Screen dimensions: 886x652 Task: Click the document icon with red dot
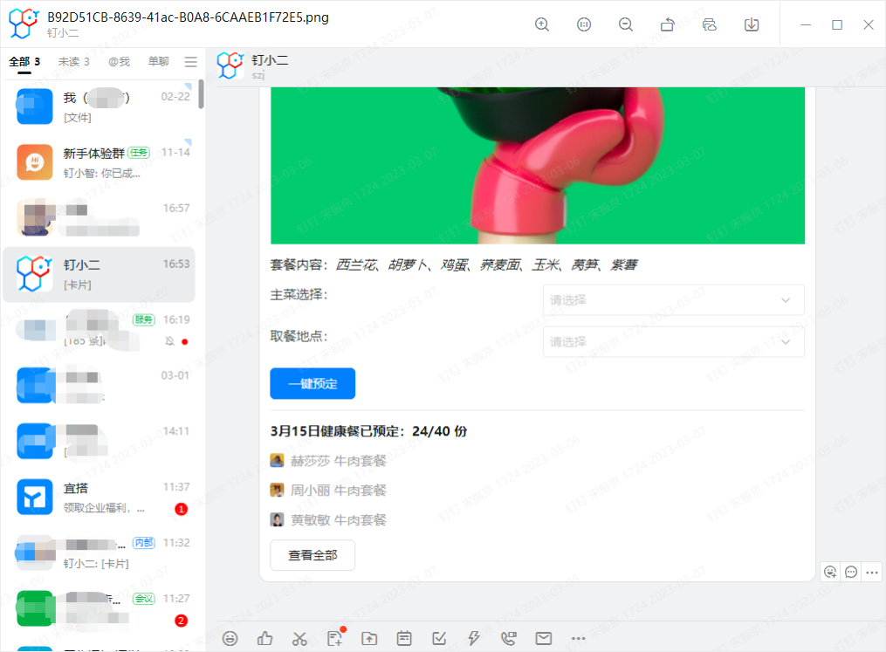[335, 638]
